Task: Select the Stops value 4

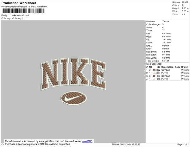Action: (163, 27)
